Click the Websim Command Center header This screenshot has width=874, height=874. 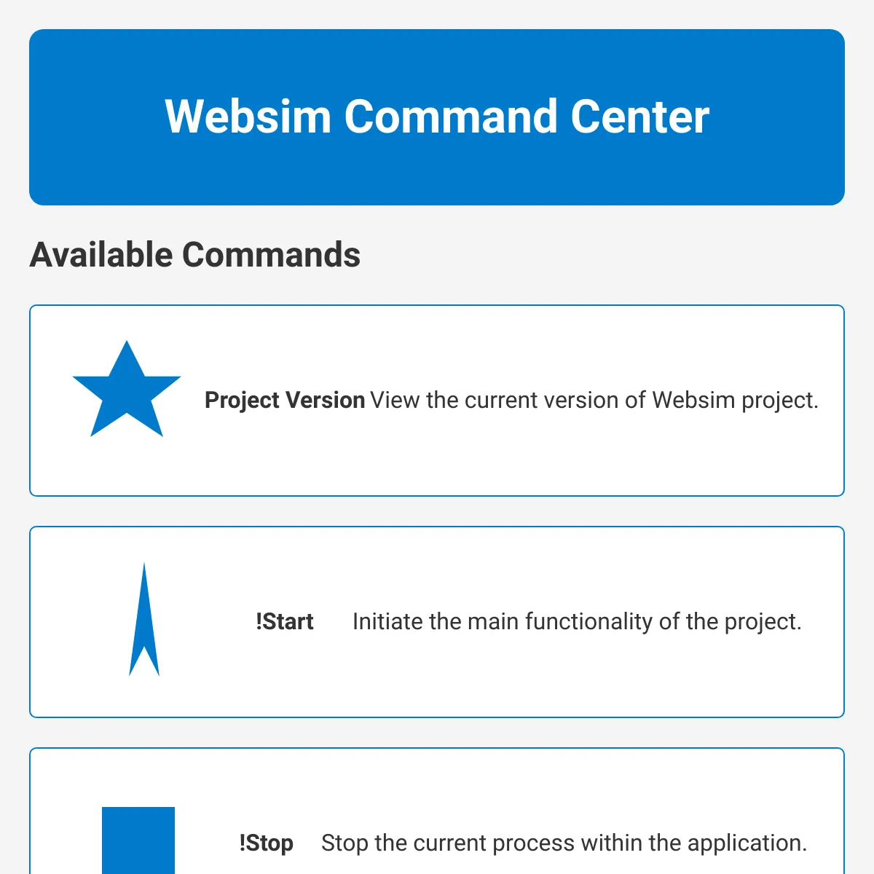pyautogui.click(x=437, y=117)
